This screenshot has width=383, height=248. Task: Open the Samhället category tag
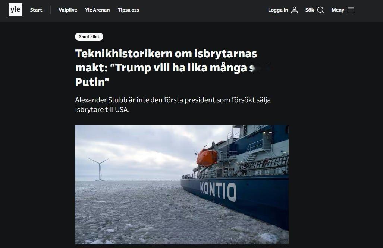(x=89, y=36)
